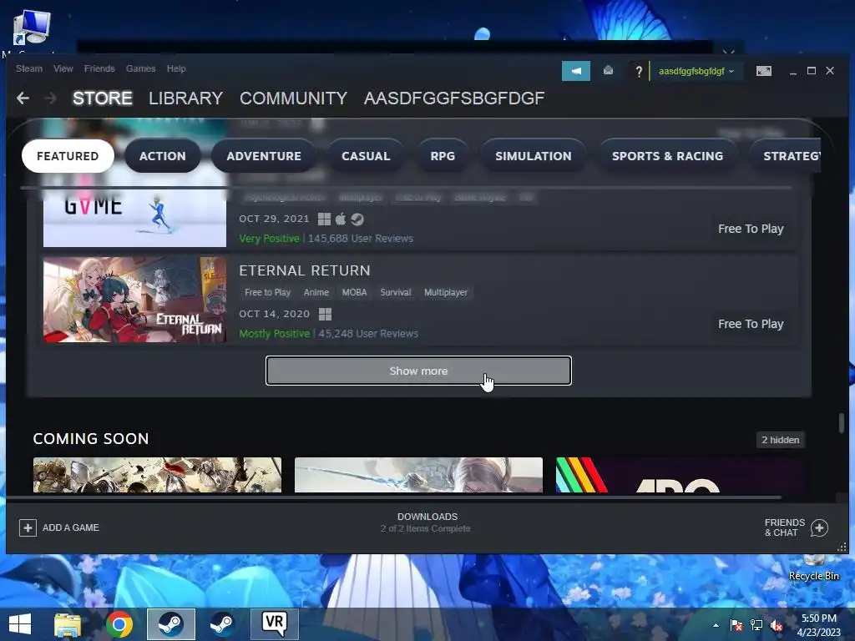The image size is (855, 641).
Task: Click the 2 hidden button
Action: (x=781, y=440)
